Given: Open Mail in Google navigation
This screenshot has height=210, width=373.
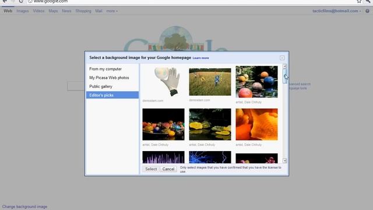Looking at the screenshot, I should [x=98, y=11].
